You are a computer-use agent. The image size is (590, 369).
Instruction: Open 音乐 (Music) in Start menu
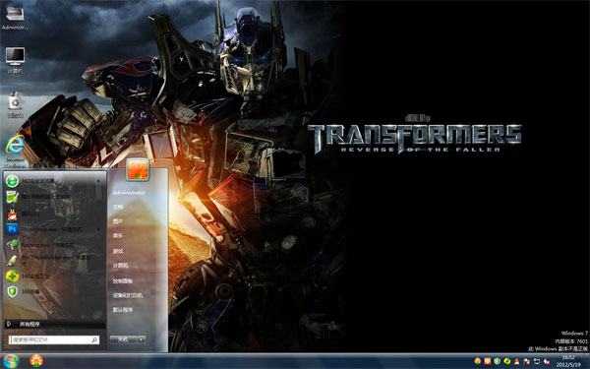coord(118,236)
